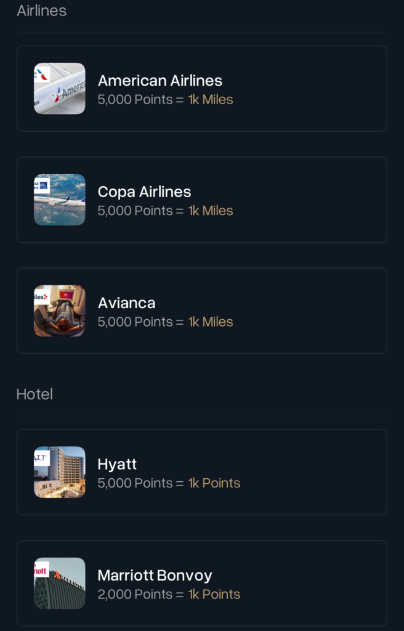Select the Hyatt partner name
The width and height of the screenshot is (404, 631).
[117, 464]
